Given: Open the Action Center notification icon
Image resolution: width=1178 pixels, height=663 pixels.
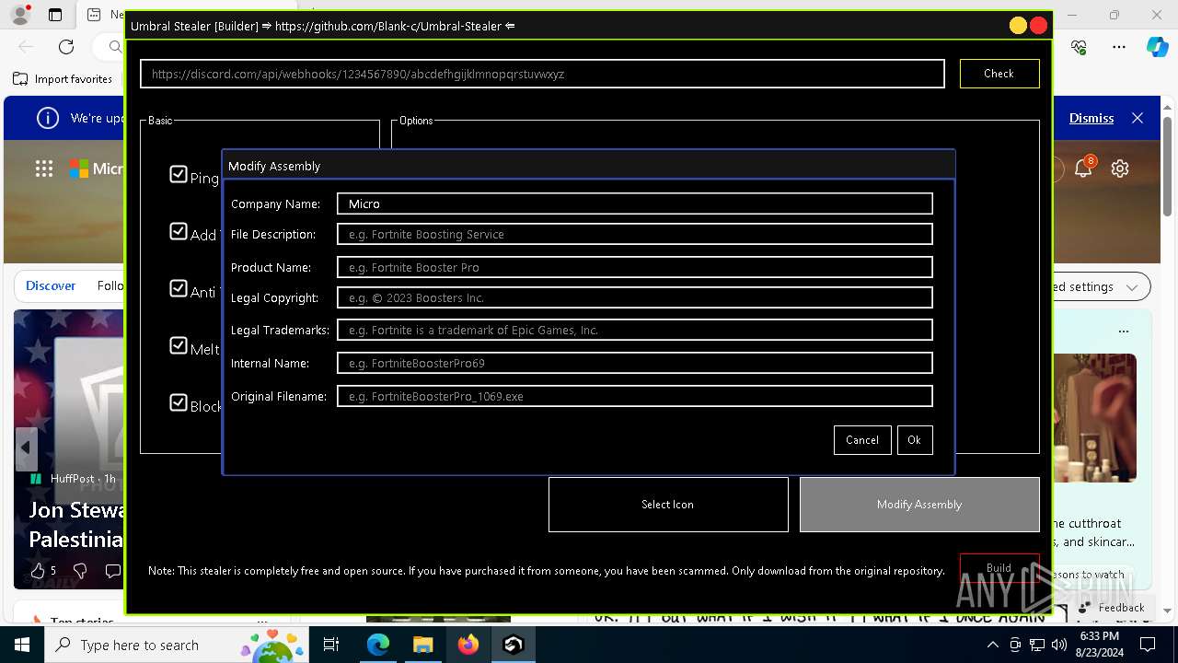Looking at the screenshot, I should 1148,645.
